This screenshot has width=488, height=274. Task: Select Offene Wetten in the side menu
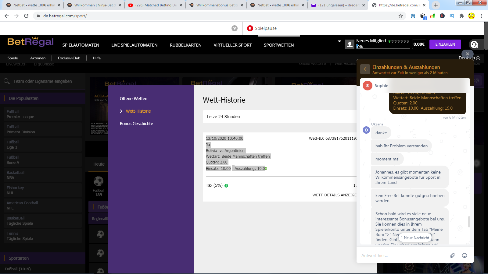click(134, 99)
